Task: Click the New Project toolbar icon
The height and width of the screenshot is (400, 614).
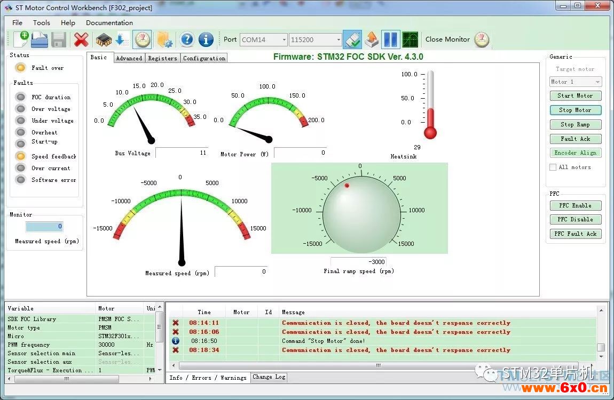Action: [21, 39]
